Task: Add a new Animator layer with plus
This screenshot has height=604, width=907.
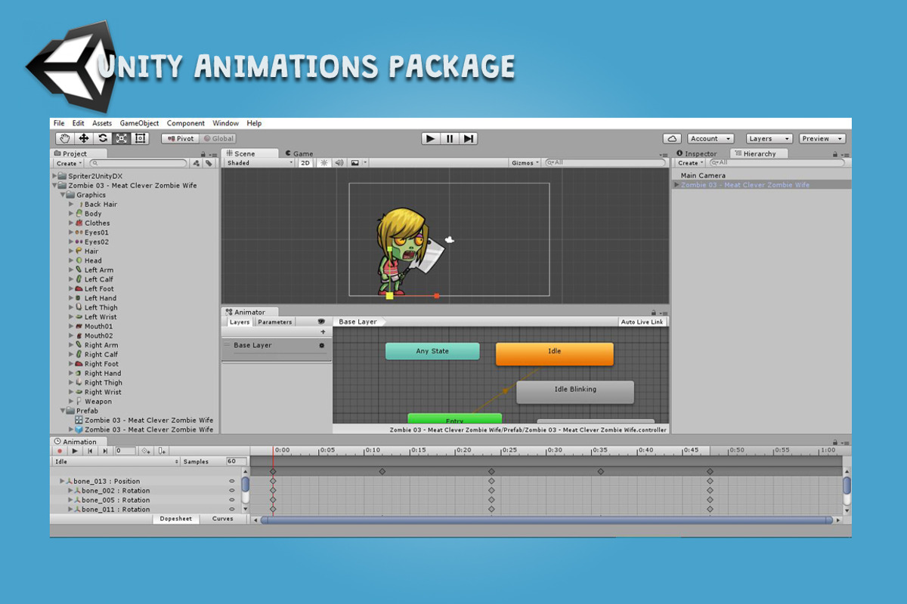Action: pyautogui.click(x=323, y=332)
